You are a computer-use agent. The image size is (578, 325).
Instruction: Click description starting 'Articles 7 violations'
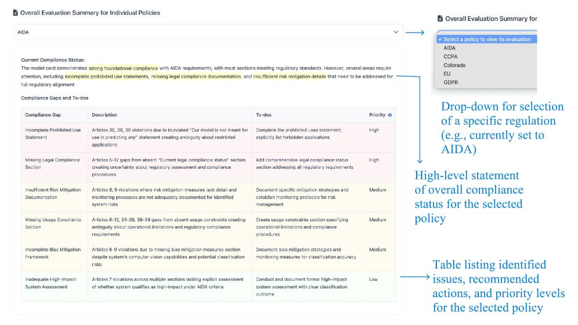168,283
